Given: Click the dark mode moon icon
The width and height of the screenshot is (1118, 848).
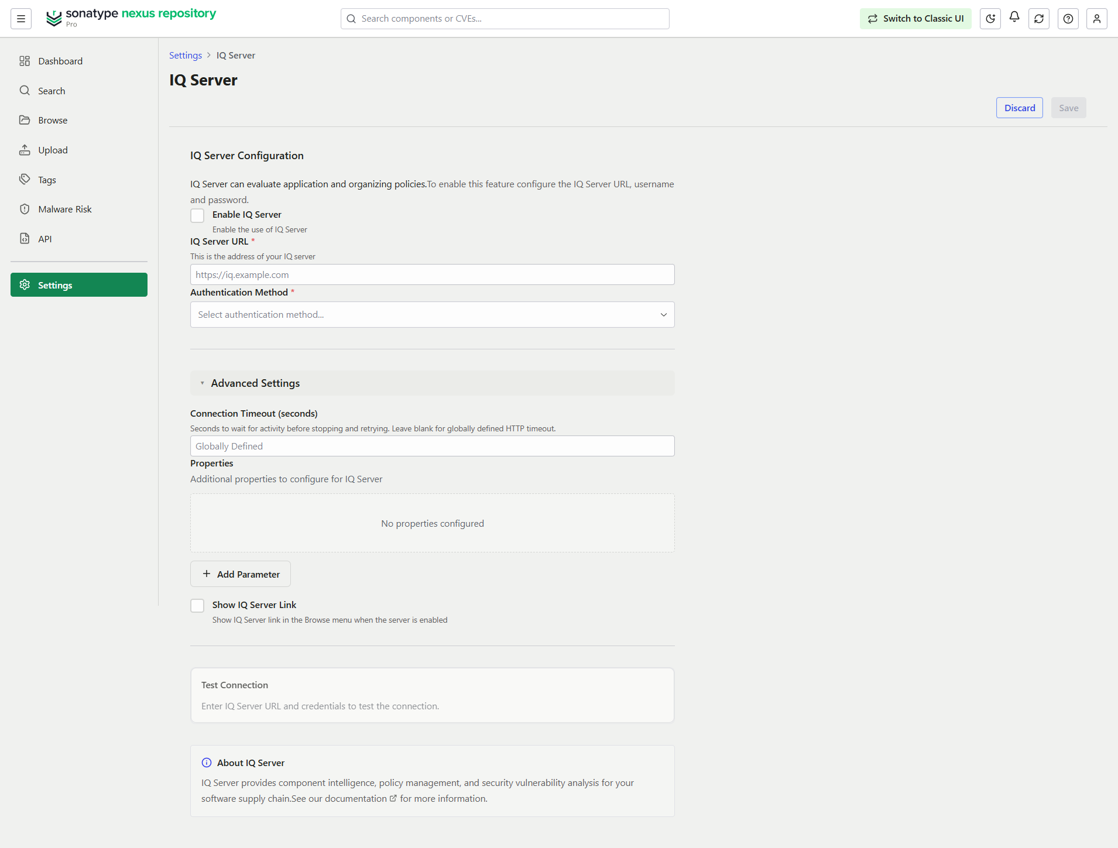Looking at the screenshot, I should click(x=990, y=19).
